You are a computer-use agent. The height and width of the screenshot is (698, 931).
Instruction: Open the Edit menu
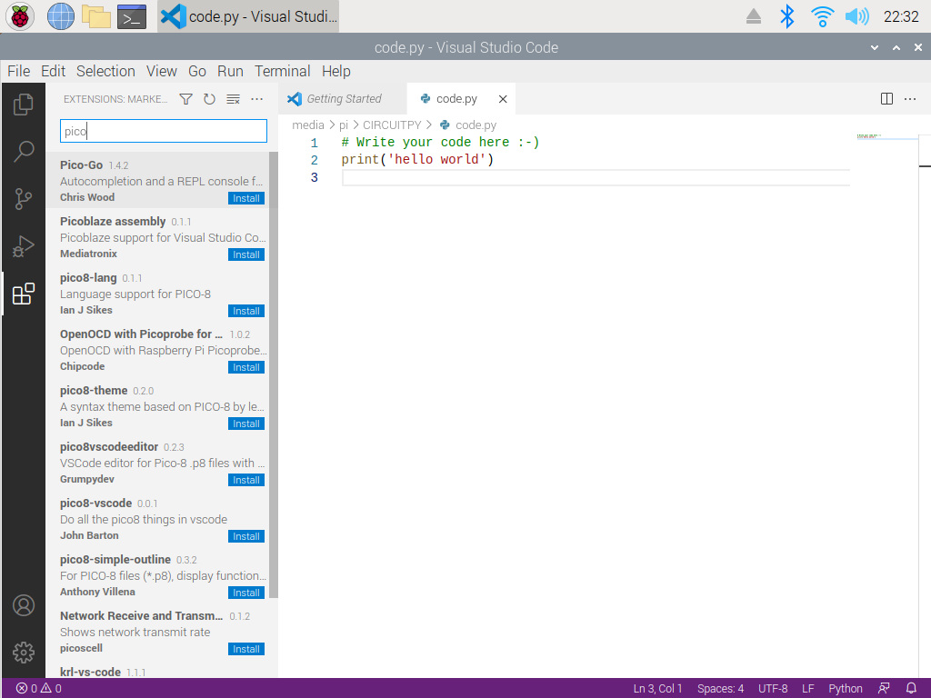(x=53, y=71)
